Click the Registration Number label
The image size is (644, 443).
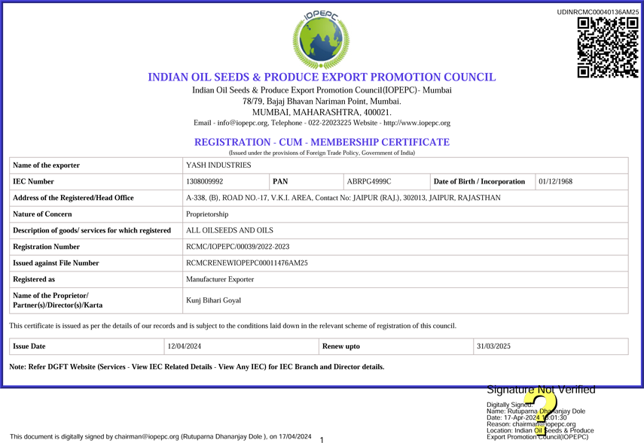tap(47, 247)
